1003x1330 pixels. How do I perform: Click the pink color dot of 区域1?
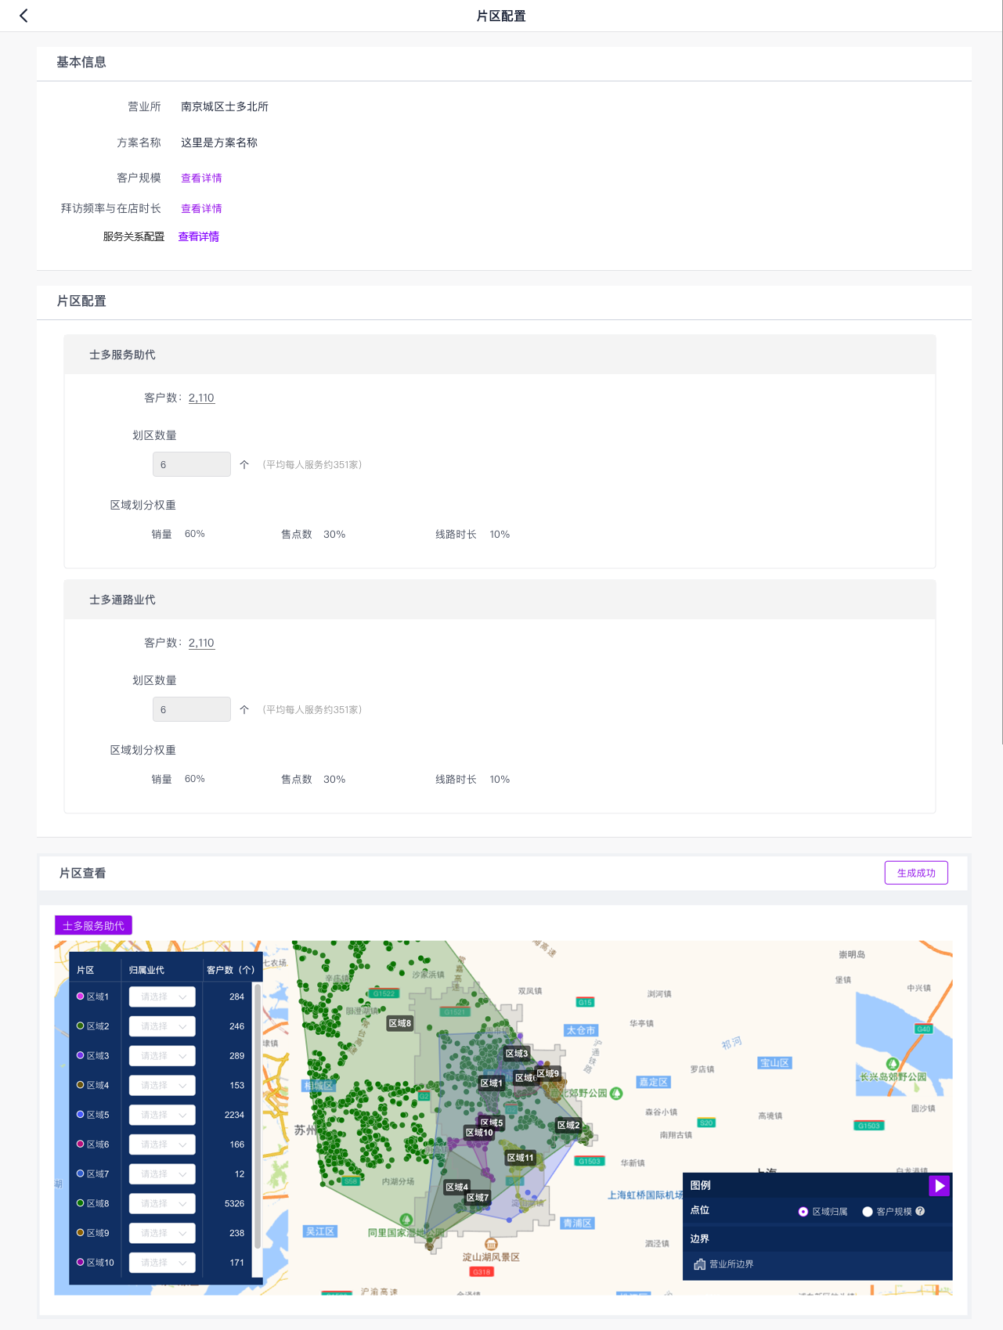[x=80, y=997]
